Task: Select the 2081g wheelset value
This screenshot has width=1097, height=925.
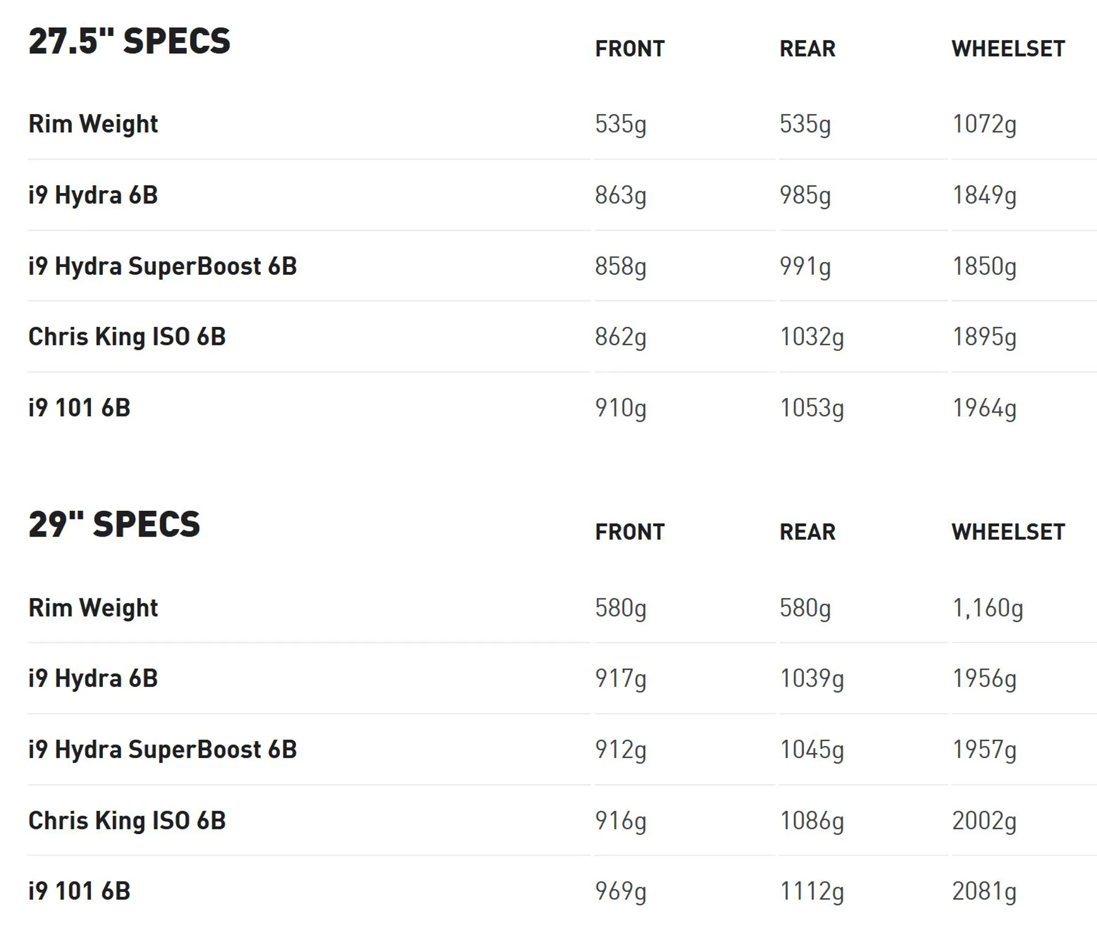Action: tap(984, 891)
